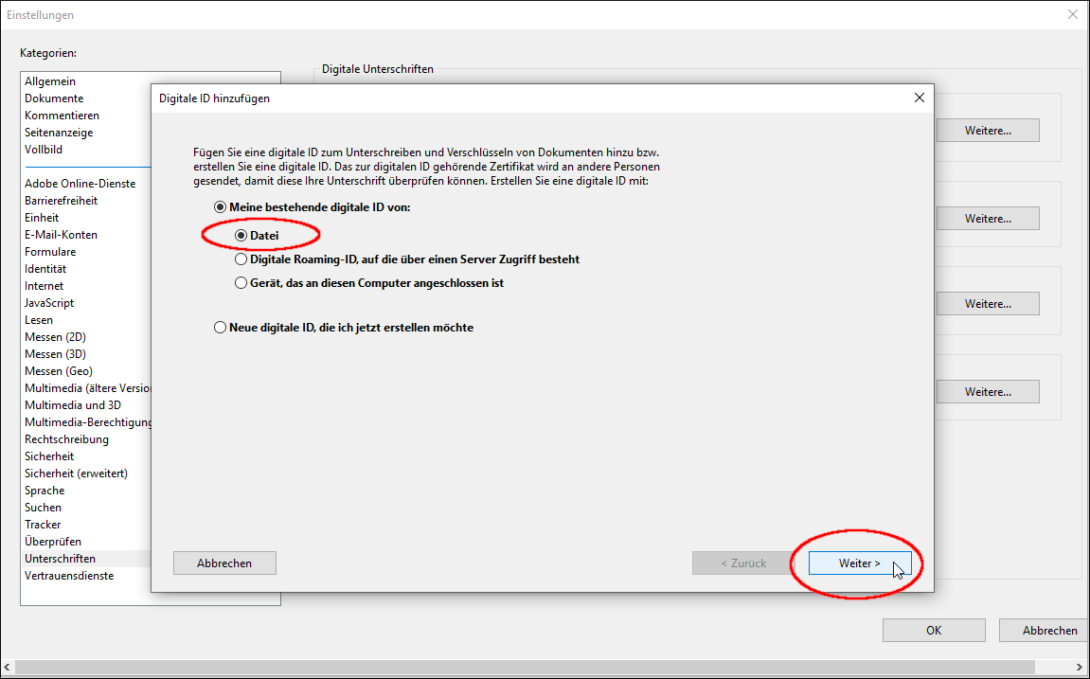The width and height of the screenshot is (1090, 679).
Task: Select the Datei radio option
Action: pyautogui.click(x=241, y=236)
